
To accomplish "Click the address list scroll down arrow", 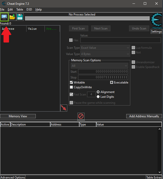I will click(x=159, y=172).
